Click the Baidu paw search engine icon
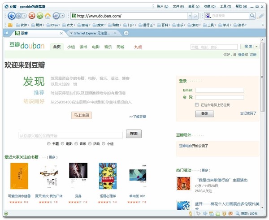This screenshot has height=220, width=269. pyautogui.click(x=208, y=16)
